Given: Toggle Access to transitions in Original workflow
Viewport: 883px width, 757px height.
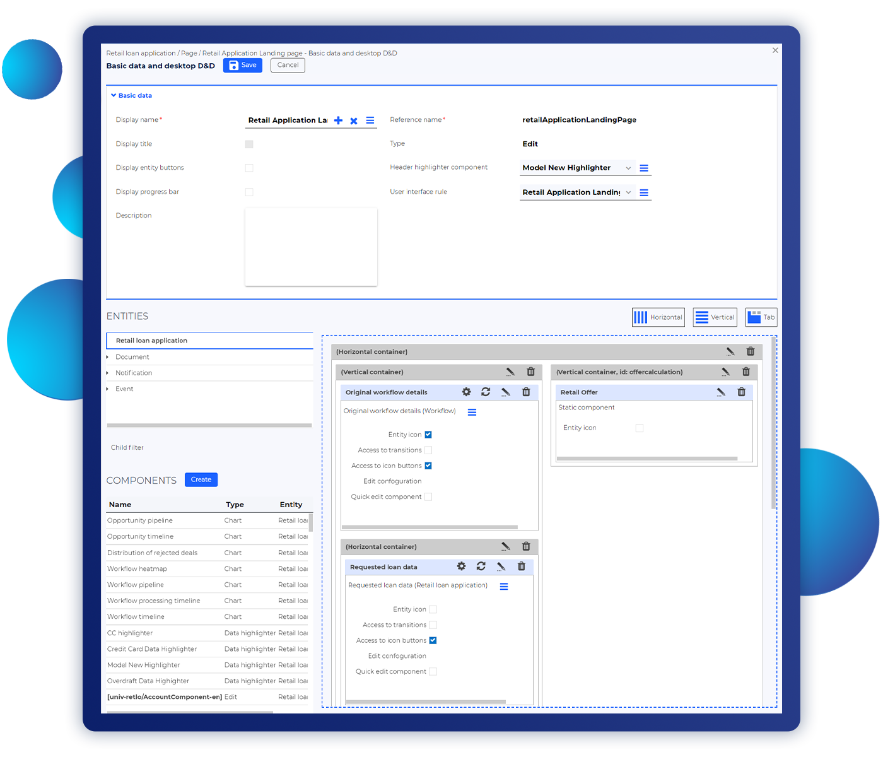Looking at the screenshot, I should point(428,450).
